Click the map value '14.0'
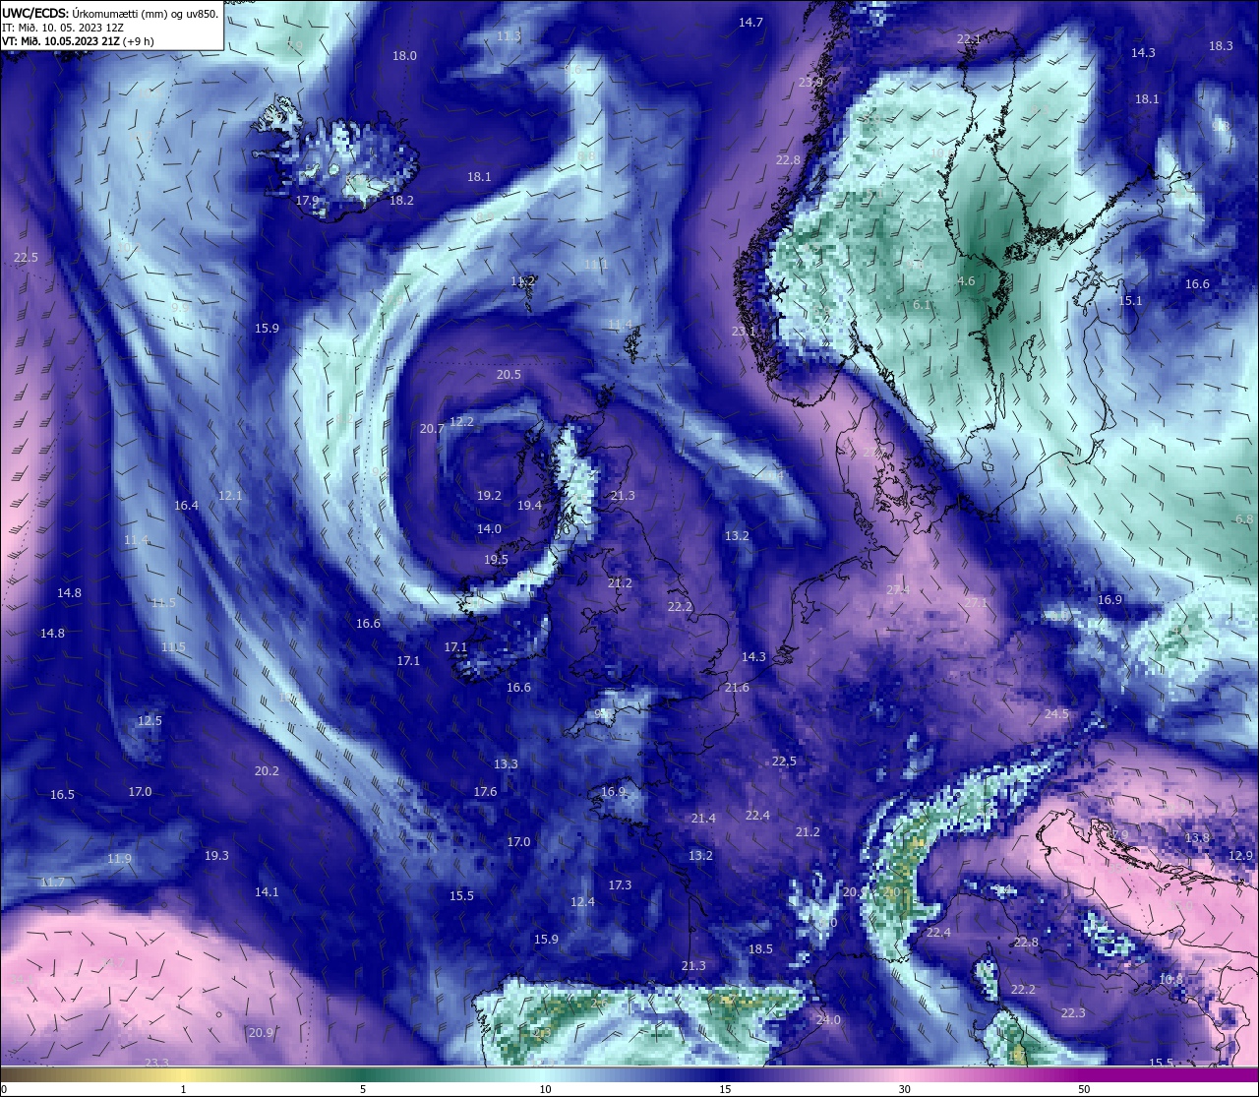This screenshot has height=1097, width=1259. pos(489,529)
